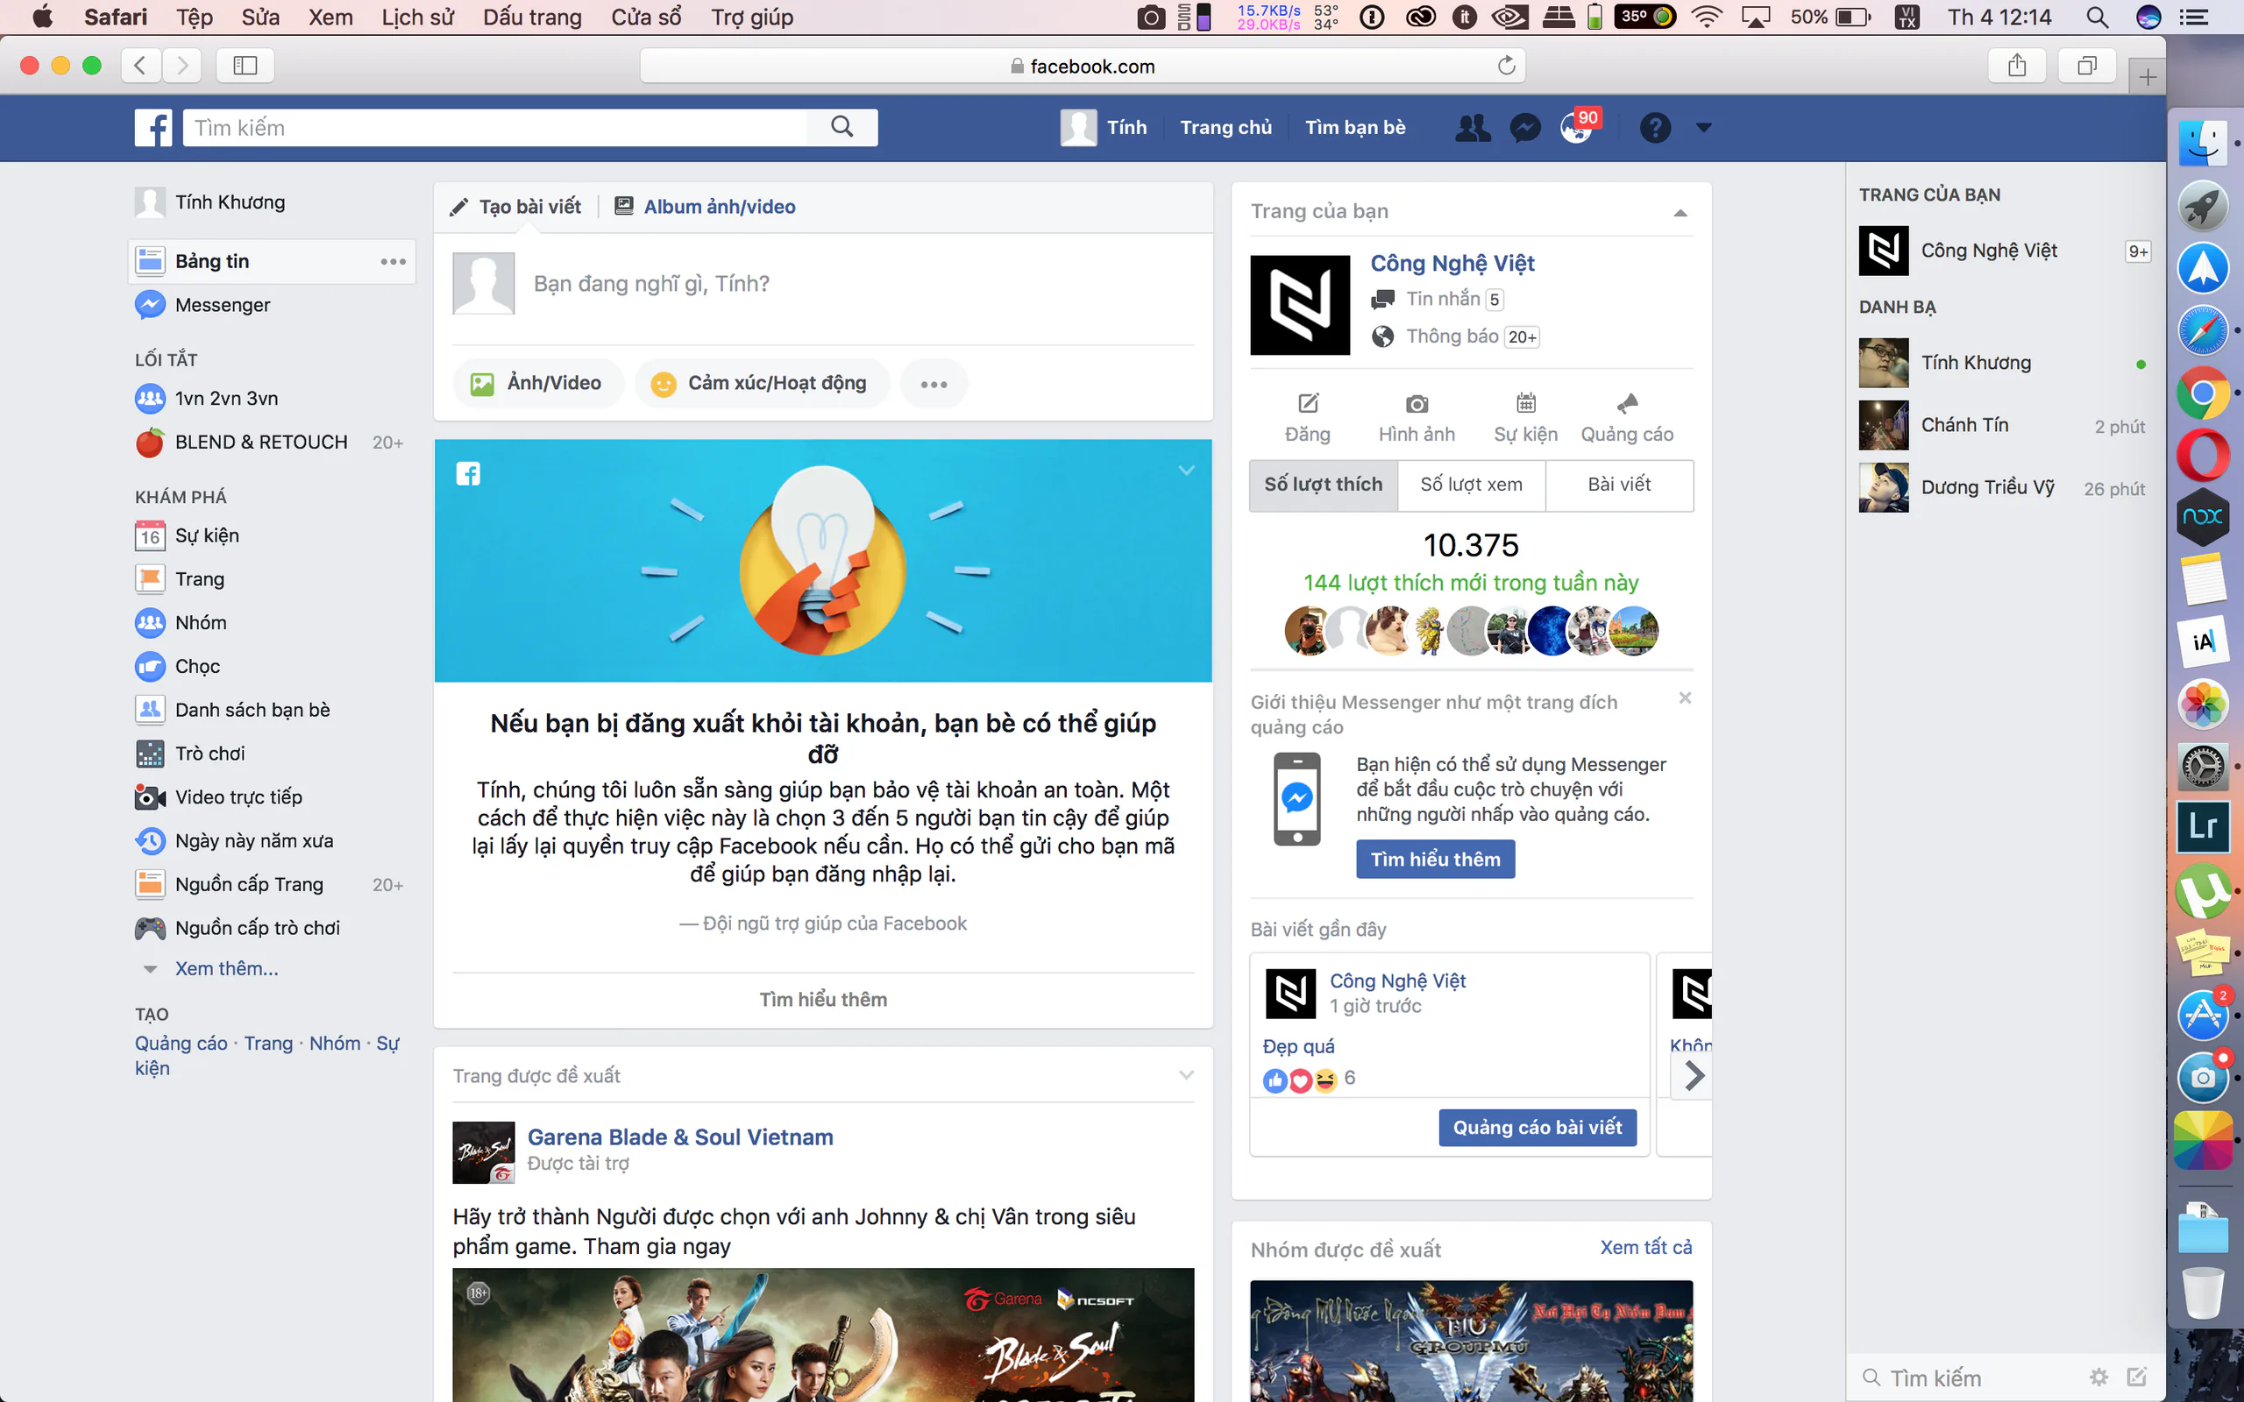Click Tìm hiểu thêm blue button
This screenshot has width=2244, height=1402.
(1436, 860)
